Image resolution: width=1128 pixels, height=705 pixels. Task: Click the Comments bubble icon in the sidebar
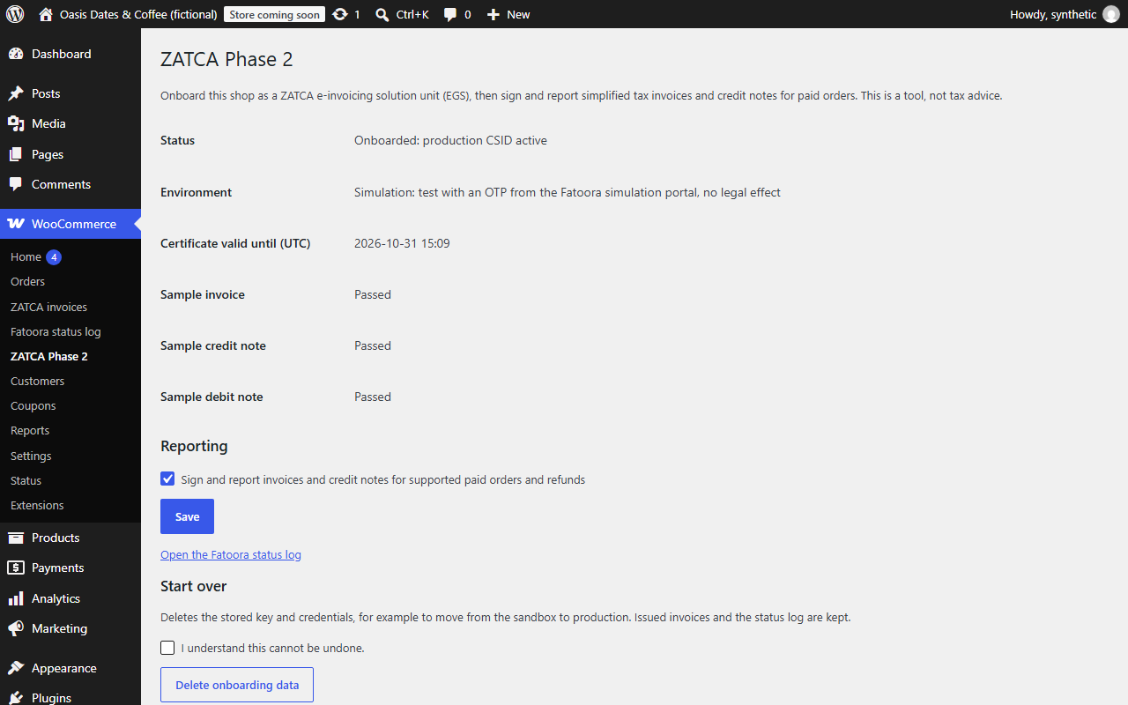(x=16, y=184)
